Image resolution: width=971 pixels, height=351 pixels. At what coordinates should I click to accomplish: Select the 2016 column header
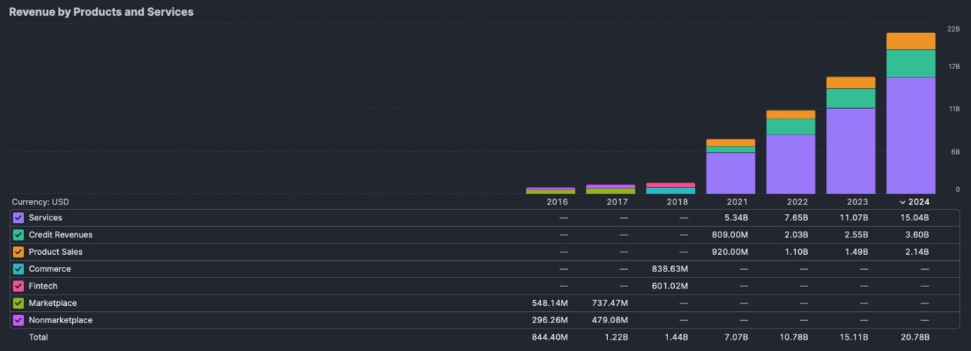[557, 202]
